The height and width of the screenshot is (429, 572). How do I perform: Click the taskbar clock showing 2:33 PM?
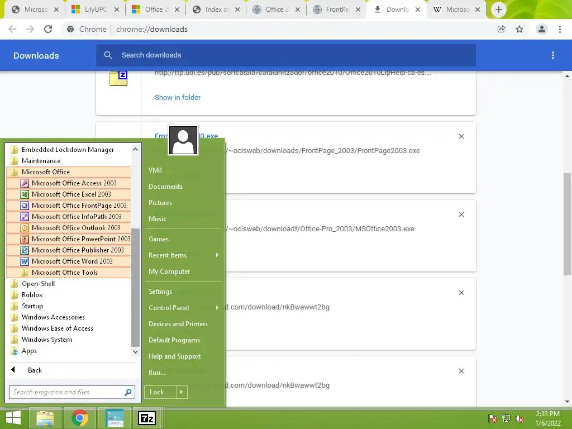coord(547,418)
